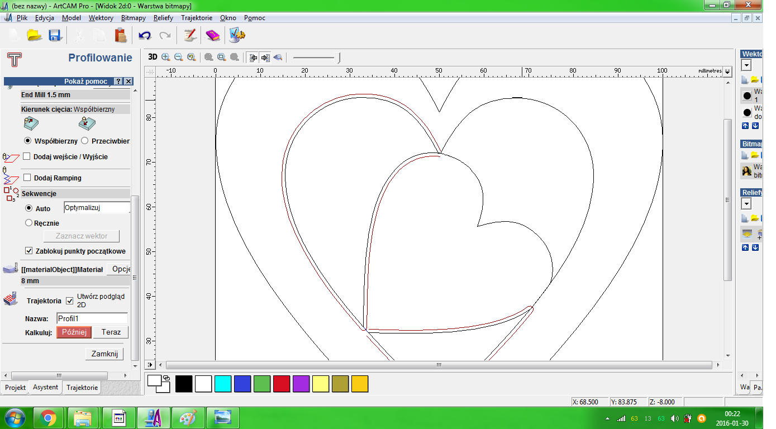Click the Teraz calculate button

pos(111,332)
